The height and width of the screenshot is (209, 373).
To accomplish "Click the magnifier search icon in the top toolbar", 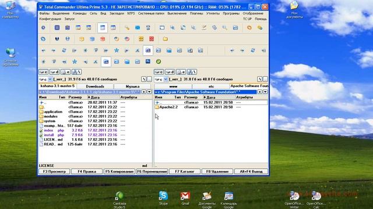I will pos(225,28).
